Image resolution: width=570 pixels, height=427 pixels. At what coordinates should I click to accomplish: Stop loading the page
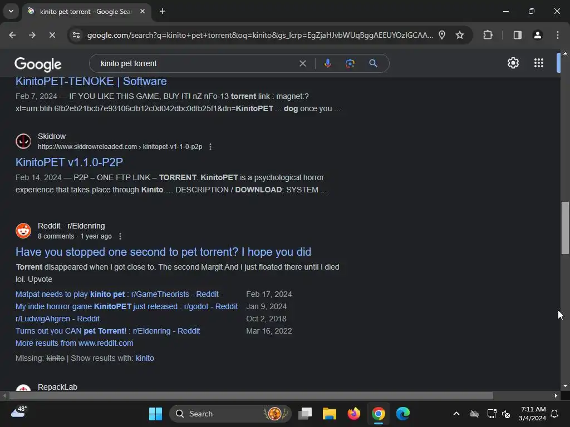click(52, 35)
